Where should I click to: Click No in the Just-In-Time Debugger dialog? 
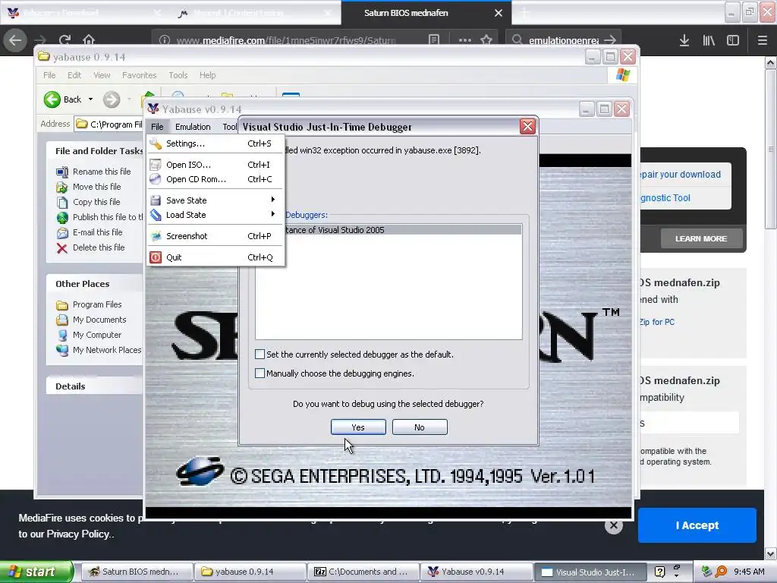point(420,427)
